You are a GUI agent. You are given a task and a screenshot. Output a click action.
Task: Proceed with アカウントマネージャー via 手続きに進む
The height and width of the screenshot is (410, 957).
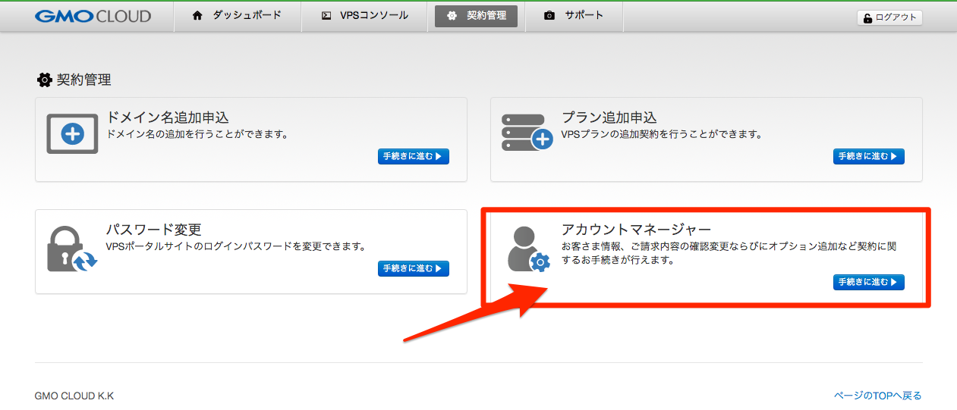pyautogui.click(x=868, y=283)
